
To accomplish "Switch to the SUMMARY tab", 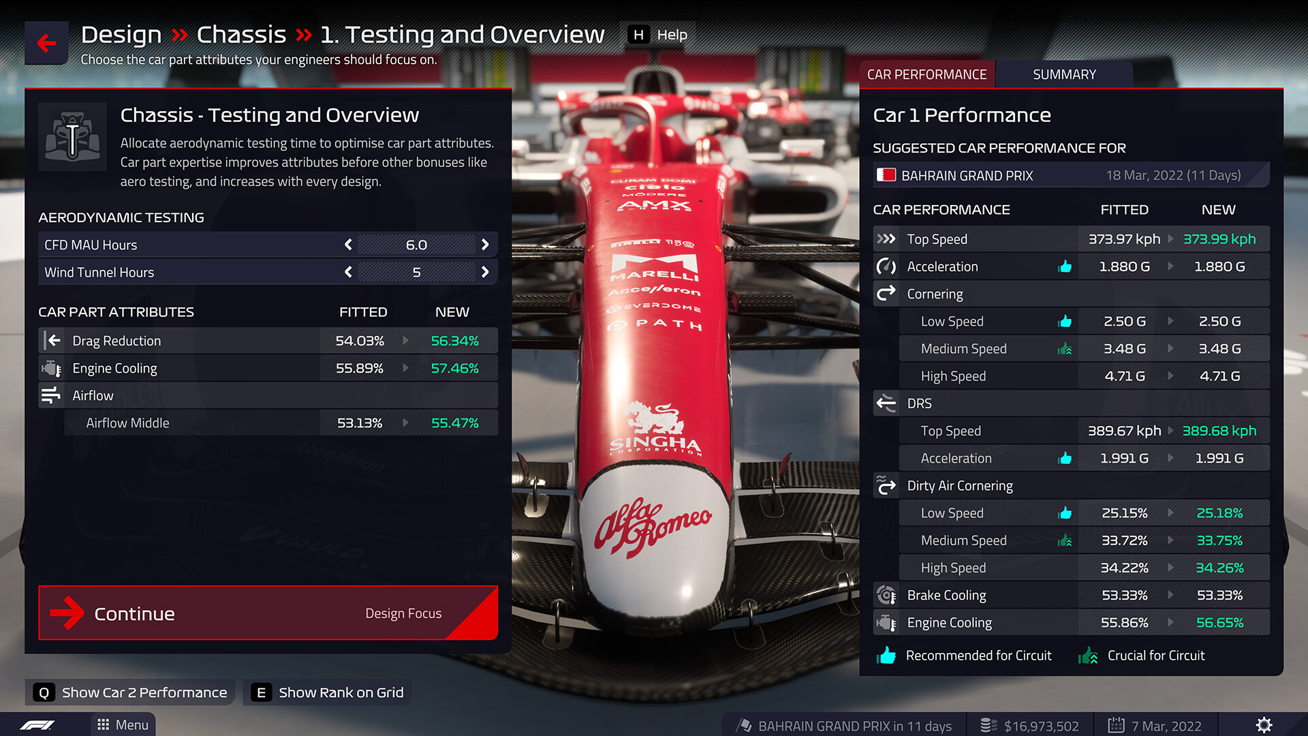I will point(1063,74).
